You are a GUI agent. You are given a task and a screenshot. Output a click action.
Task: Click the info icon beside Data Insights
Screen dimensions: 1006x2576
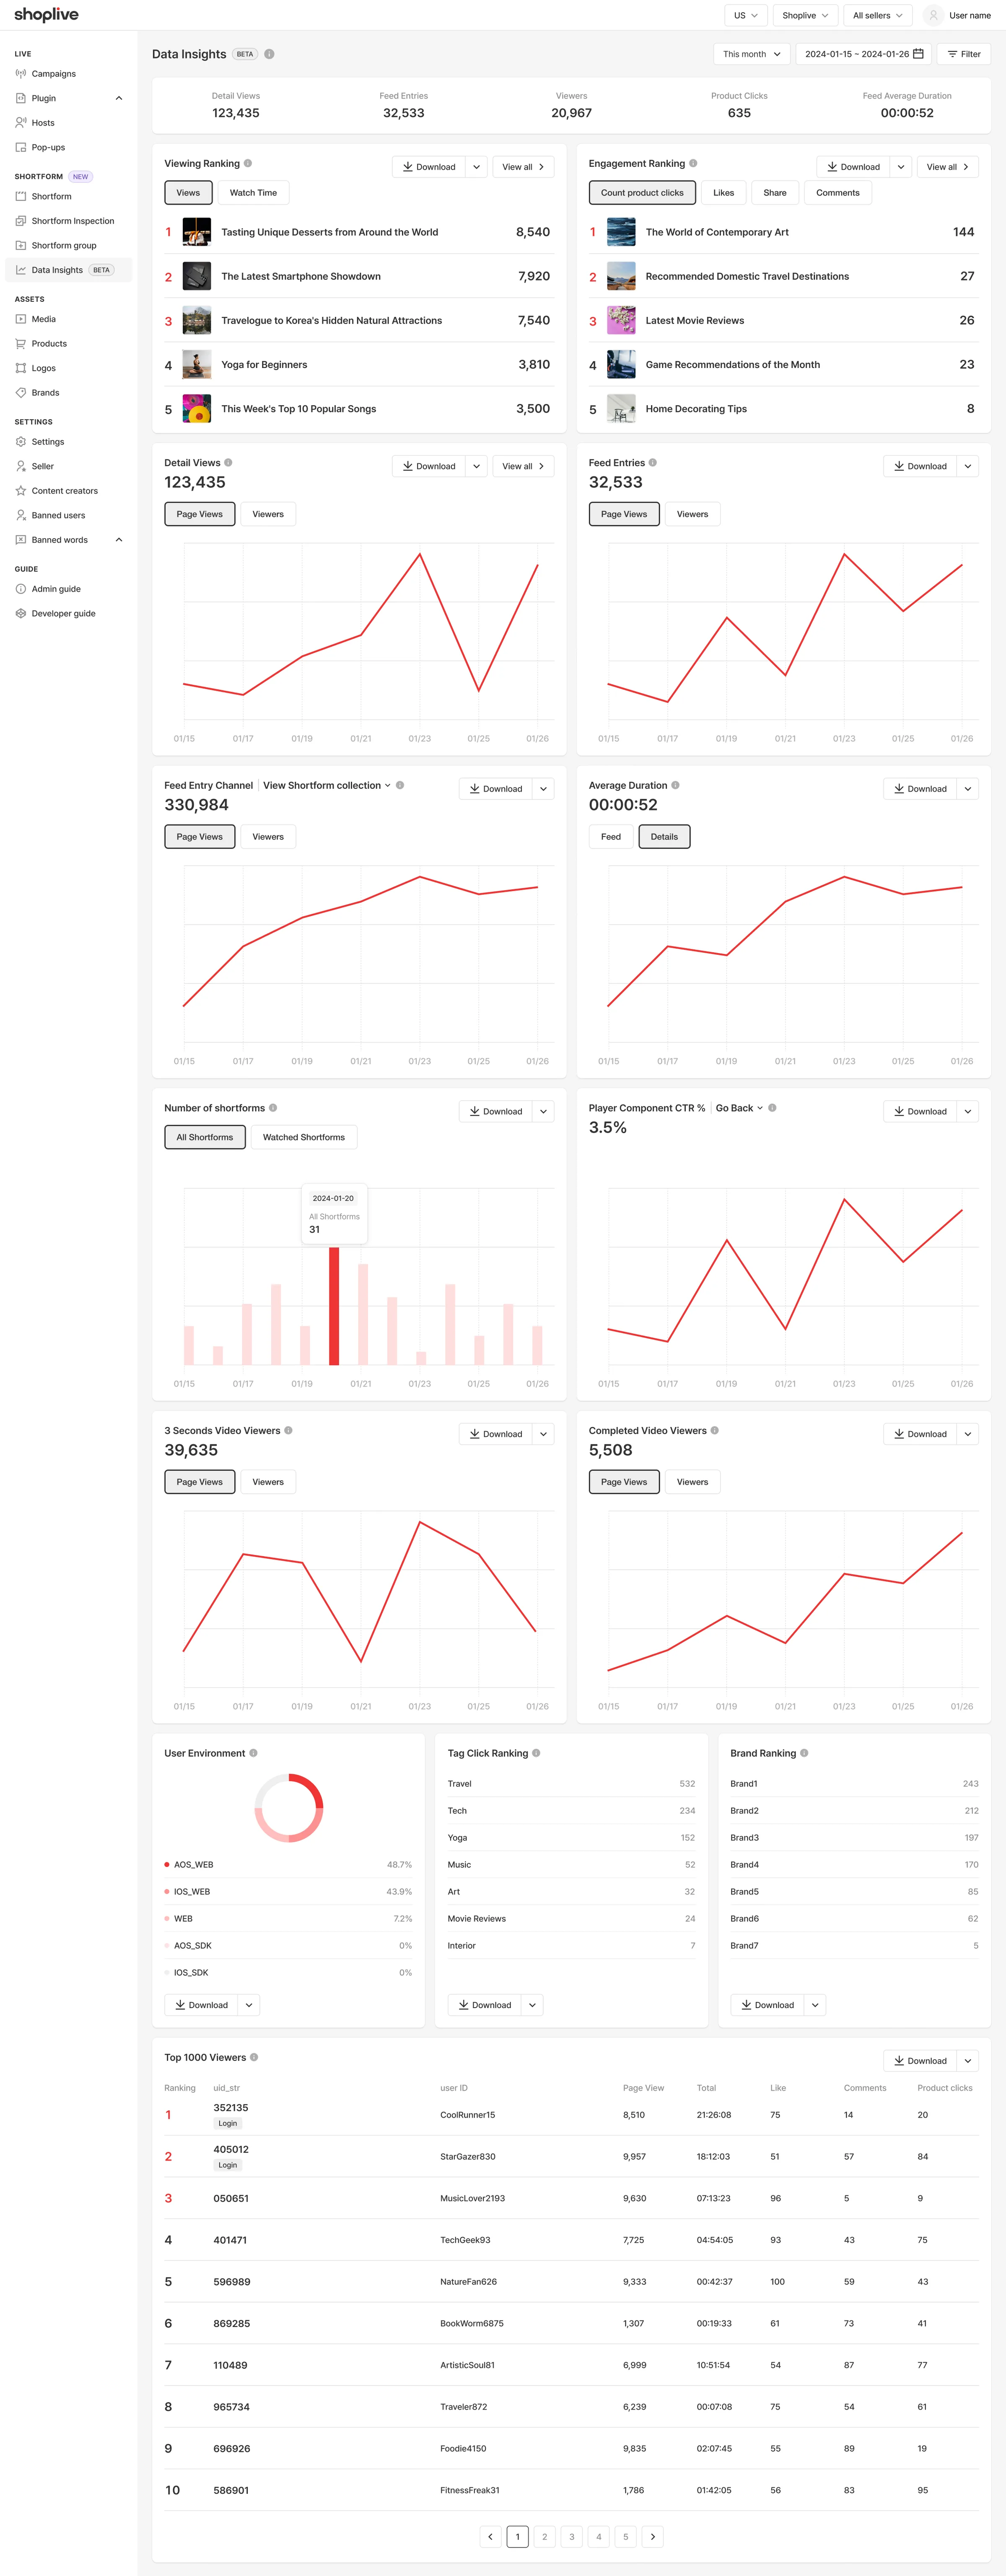point(269,54)
